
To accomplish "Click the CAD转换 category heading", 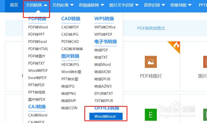I will [71, 18].
